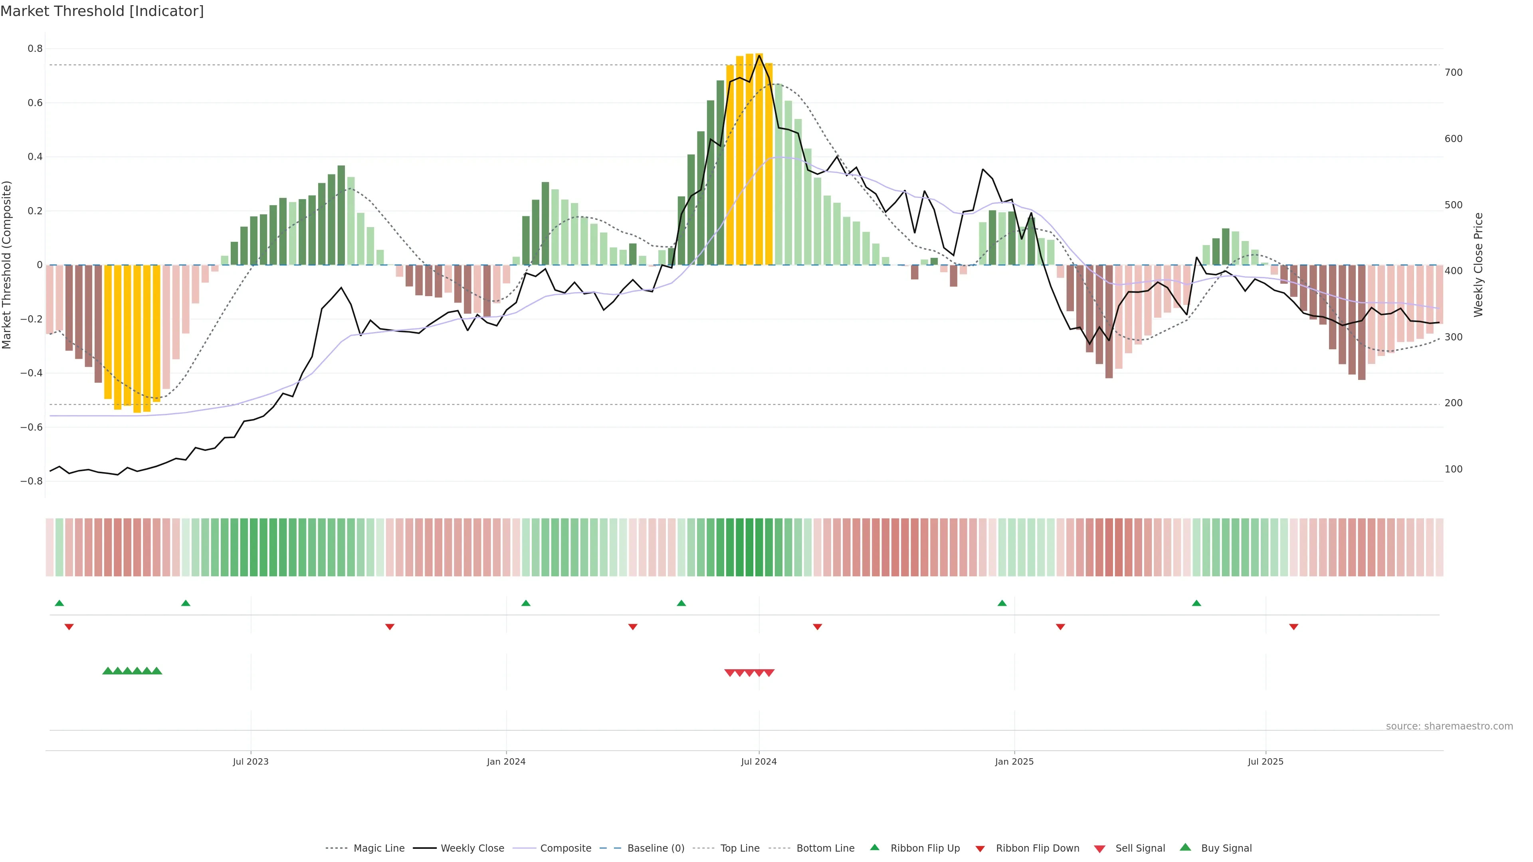Click the Jan 2025 x-axis label
The image size is (1533, 862).
pos(1014,761)
